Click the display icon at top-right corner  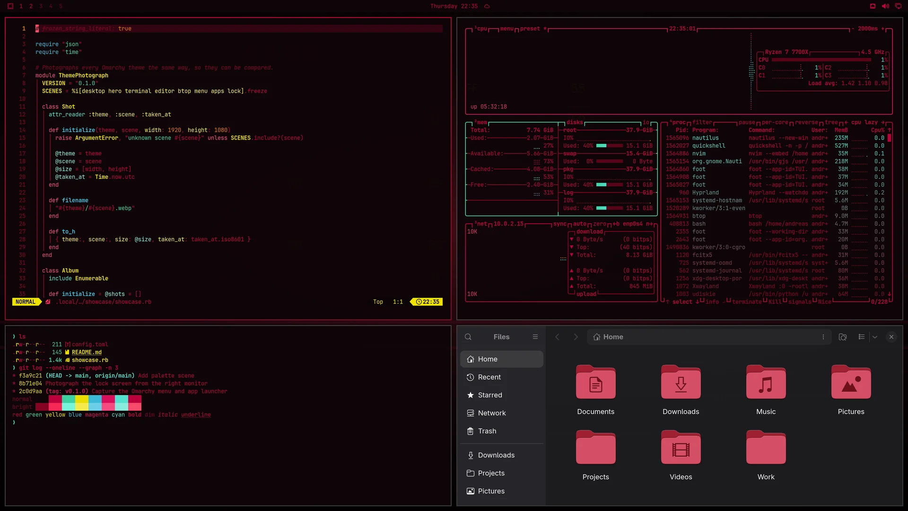click(898, 6)
